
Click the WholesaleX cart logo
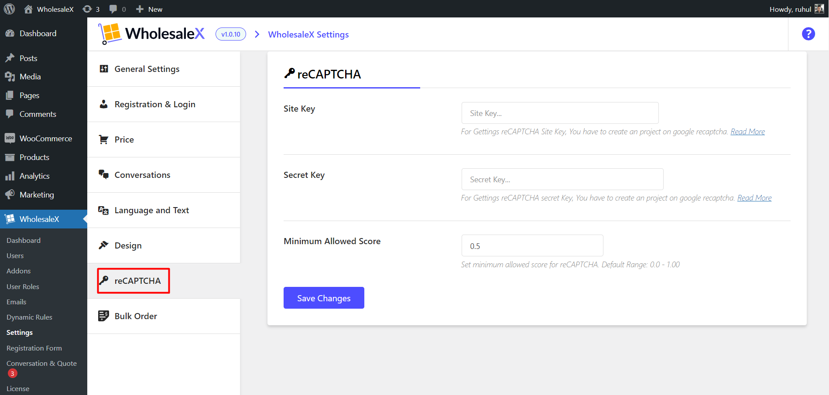click(x=110, y=34)
